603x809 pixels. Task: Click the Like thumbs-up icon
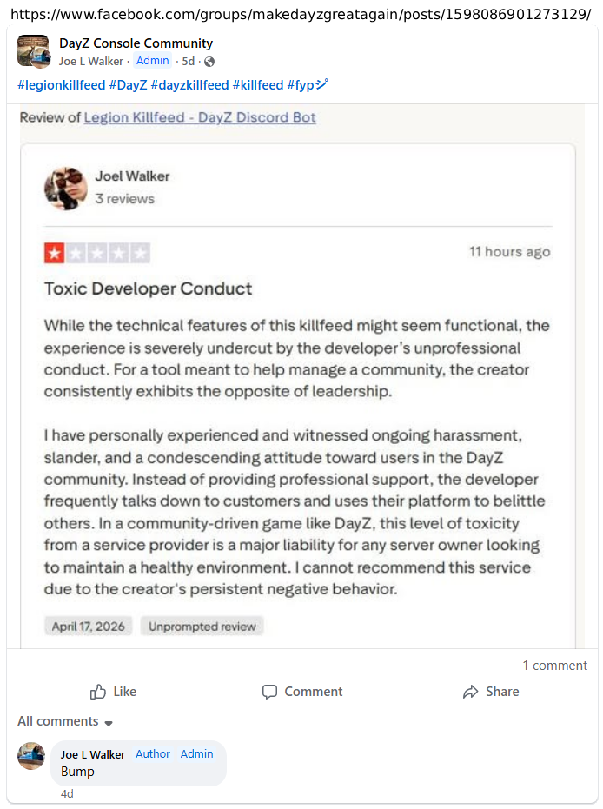98,692
